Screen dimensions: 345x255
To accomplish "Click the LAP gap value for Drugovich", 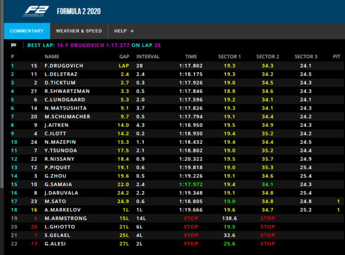I will pyautogui.click(x=124, y=66).
